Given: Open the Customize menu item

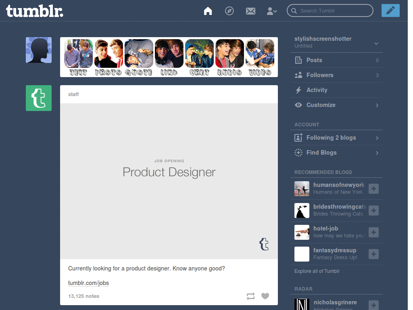Looking at the screenshot, I should pyautogui.click(x=336, y=105).
